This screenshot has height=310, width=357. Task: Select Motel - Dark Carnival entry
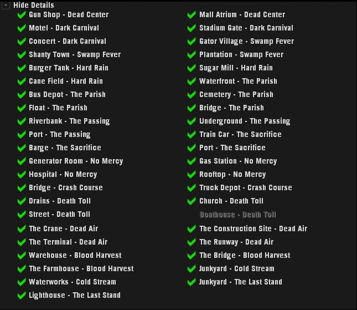pyautogui.click(x=64, y=28)
